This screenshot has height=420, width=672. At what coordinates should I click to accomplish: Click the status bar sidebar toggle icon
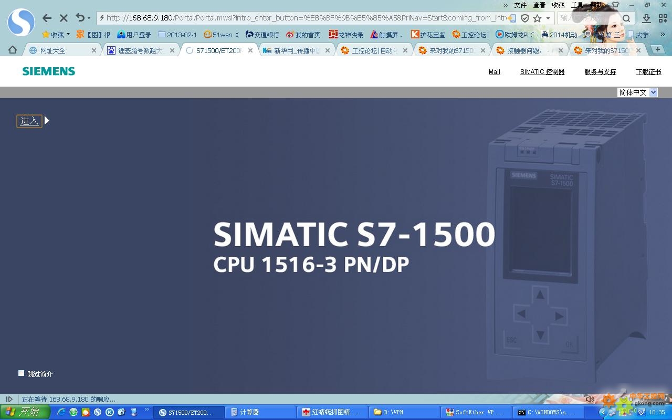tap(9, 400)
